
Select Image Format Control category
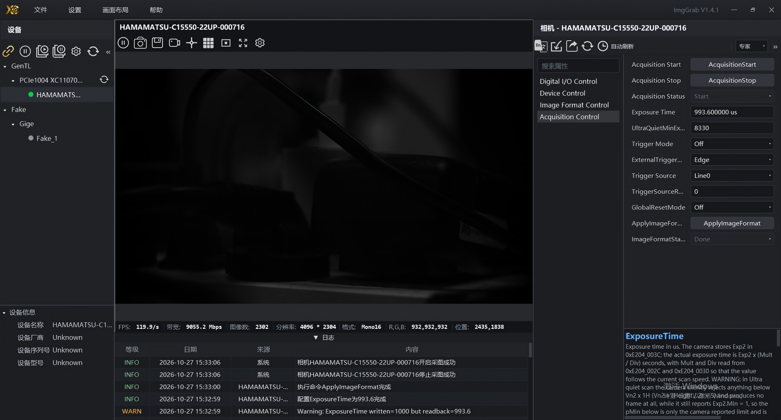click(578, 105)
